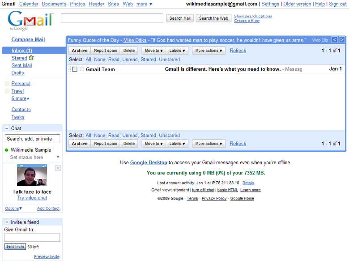This screenshot has width=349, height=268.
Task: Select Unread in top Select row
Action: coord(130,60)
